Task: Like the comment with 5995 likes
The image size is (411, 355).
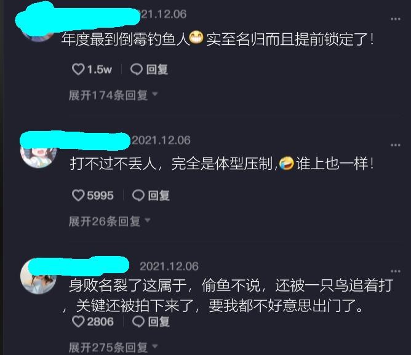Action: pyautogui.click(x=78, y=196)
